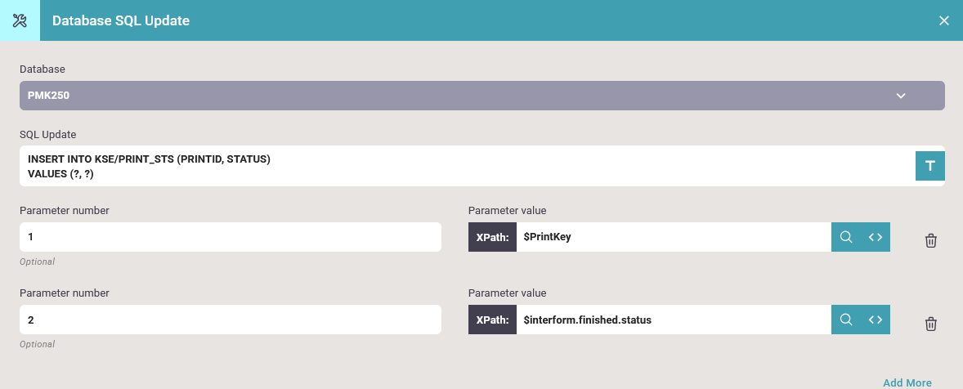Close the Database SQL Update dialog
The image size is (963, 389).
click(944, 20)
